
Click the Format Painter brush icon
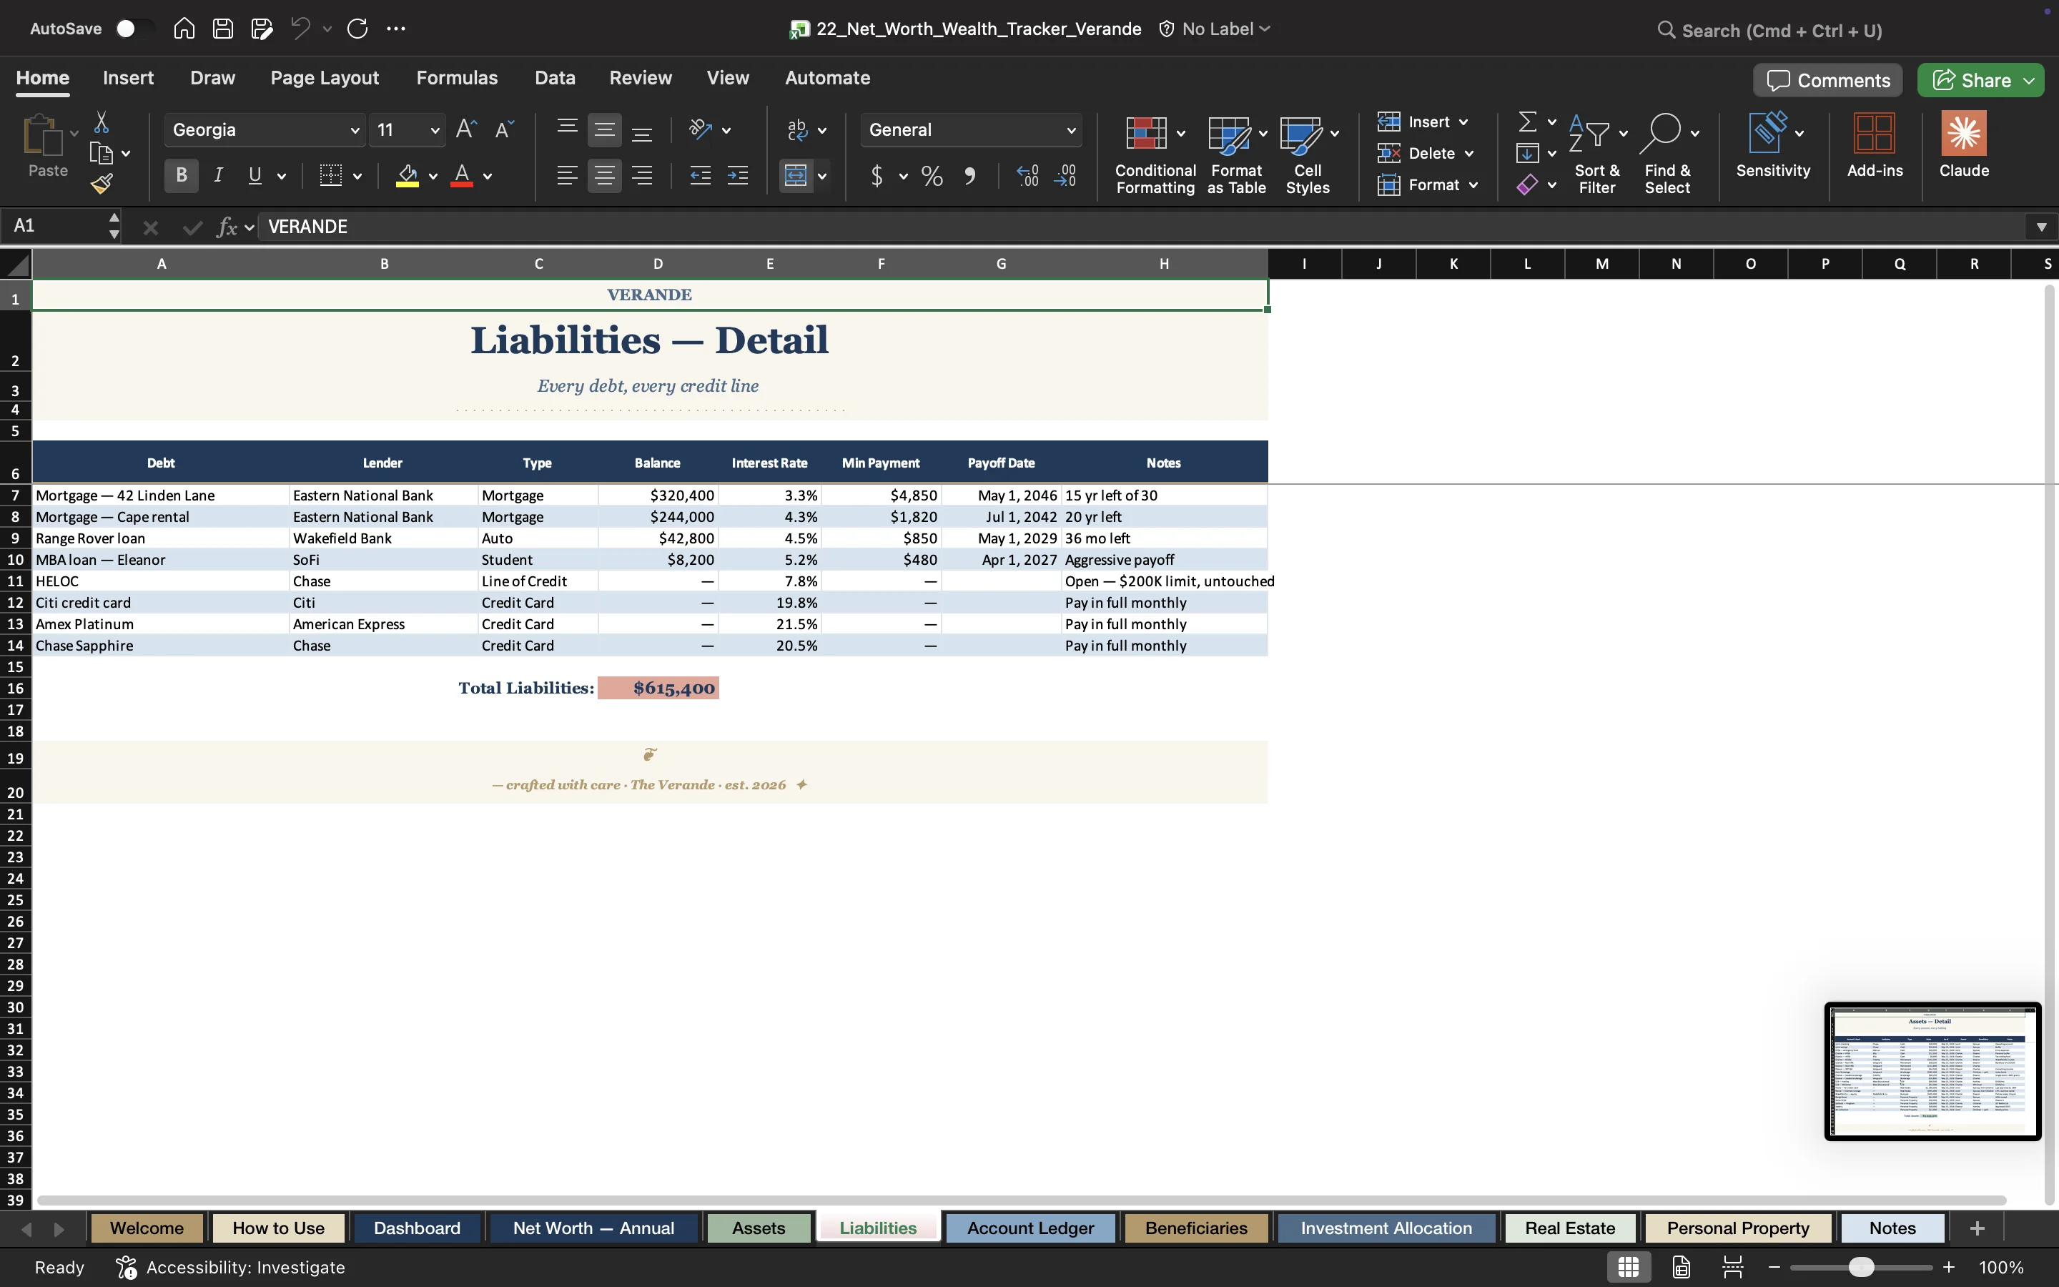[102, 184]
